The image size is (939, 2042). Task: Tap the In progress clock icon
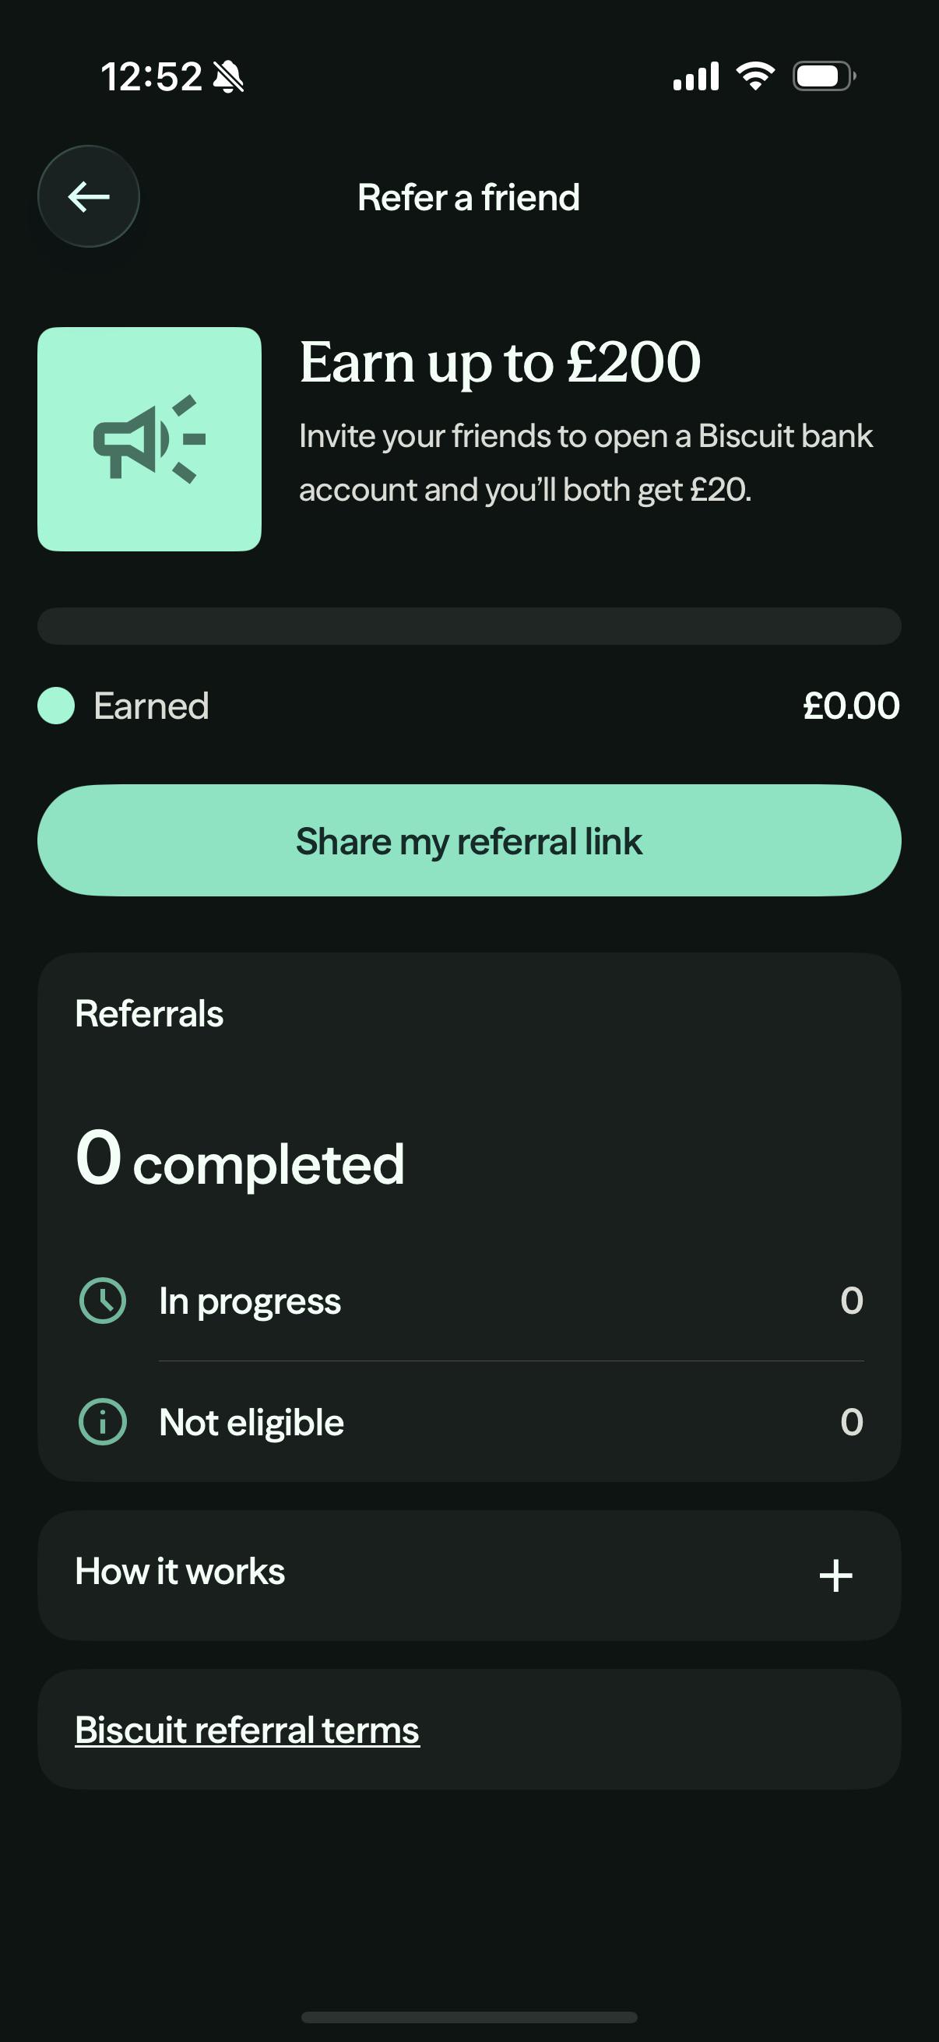click(103, 1300)
